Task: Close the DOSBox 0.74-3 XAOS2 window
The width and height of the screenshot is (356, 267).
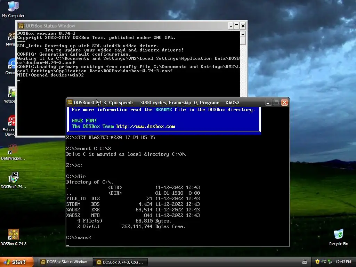Action: 284,103
